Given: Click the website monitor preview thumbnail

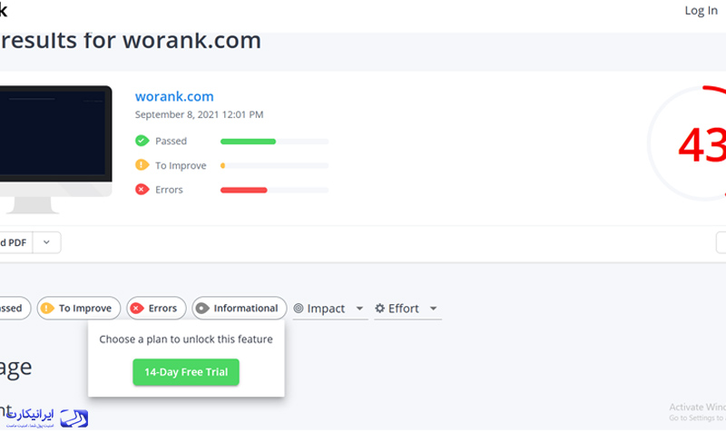Looking at the screenshot, I should [x=55, y=149].
